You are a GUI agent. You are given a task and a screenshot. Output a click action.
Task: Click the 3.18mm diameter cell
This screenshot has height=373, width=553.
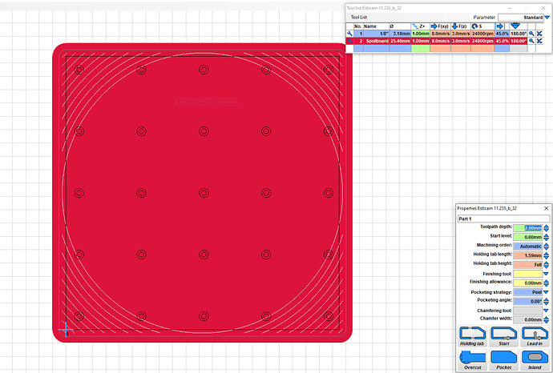(400, 34)
